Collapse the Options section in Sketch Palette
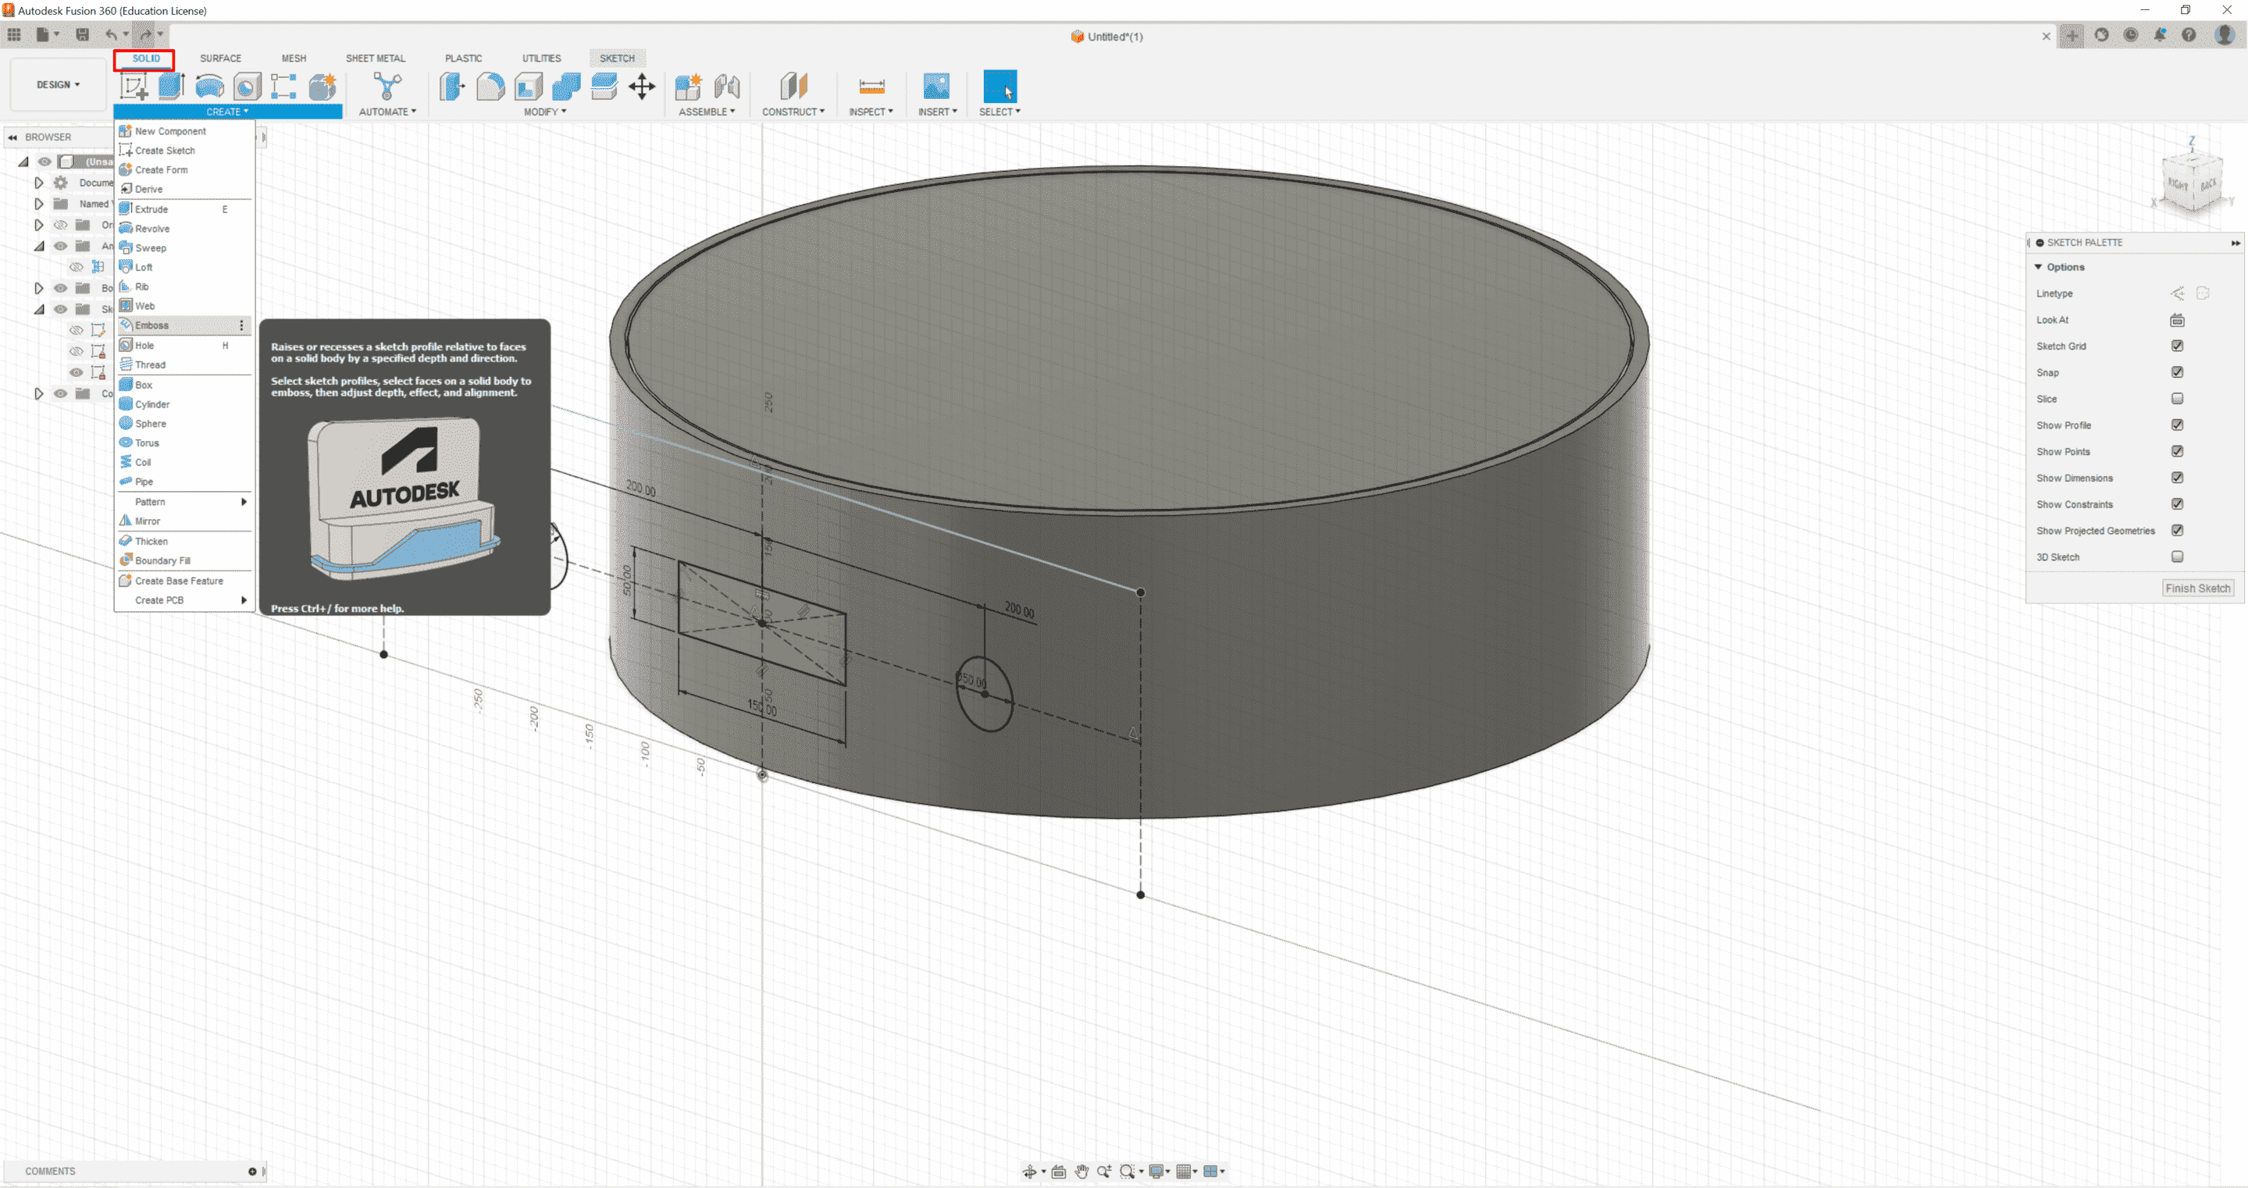Viewport: 2248px width, 1188px height. (x=2039, y=267)
